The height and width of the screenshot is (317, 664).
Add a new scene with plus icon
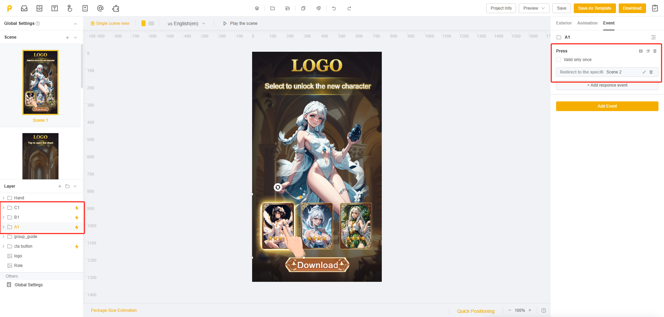[67, 38]
